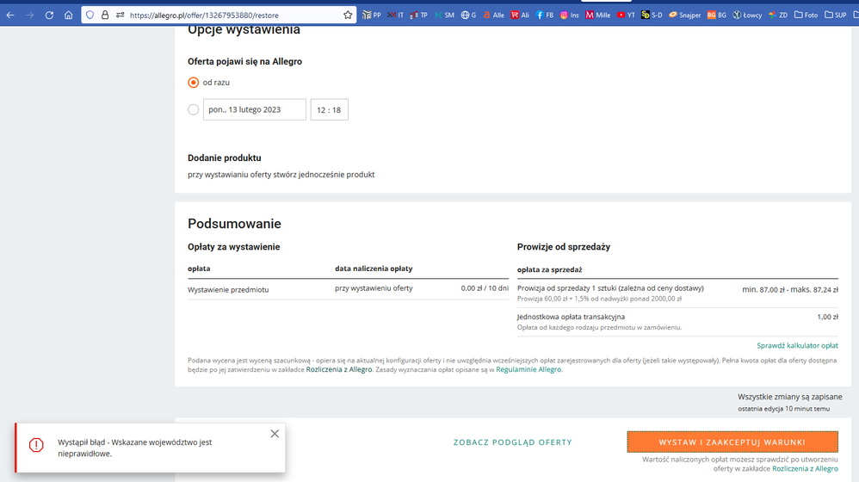Click the '1,00 zł' transaction fee value

click(827, 317)
